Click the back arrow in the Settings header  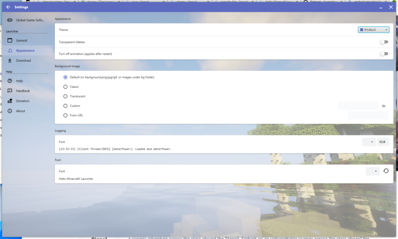tap(8, 7)
